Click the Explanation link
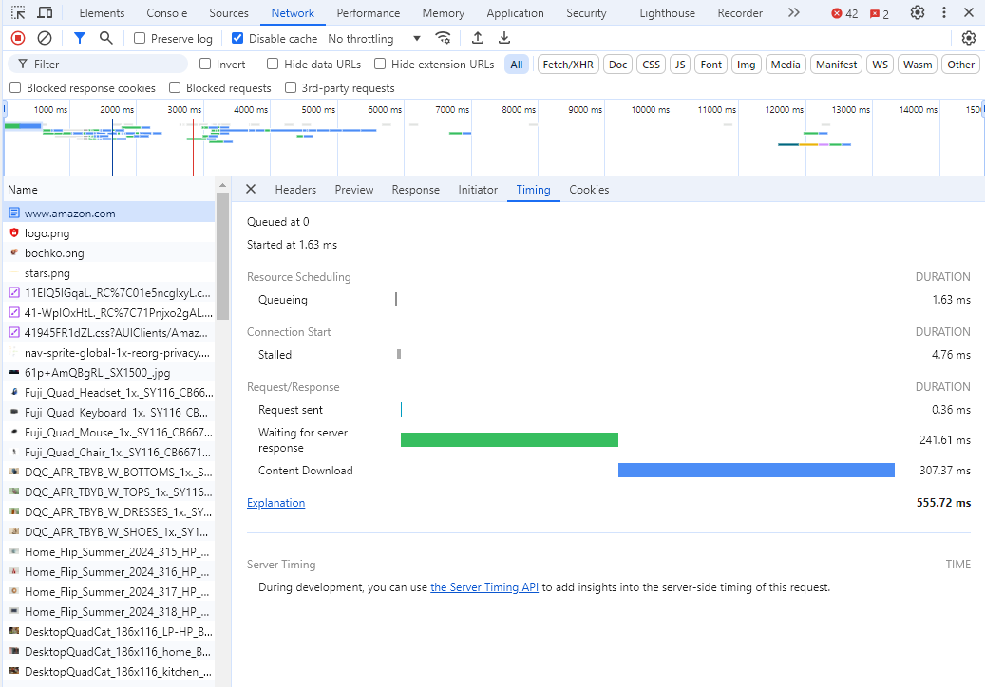 coord(275,502)
